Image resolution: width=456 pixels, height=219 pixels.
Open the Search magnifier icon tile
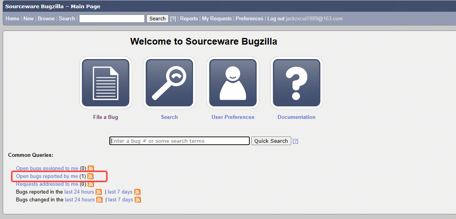(169, 83)
